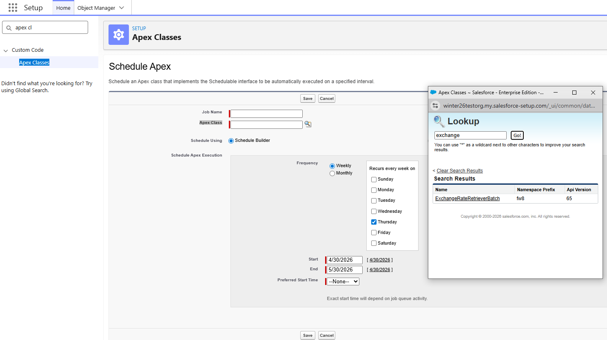This screenshot has height=340, width=607.
Task: Select the Schedule Builder radio button
Action: tap(231, 141)
